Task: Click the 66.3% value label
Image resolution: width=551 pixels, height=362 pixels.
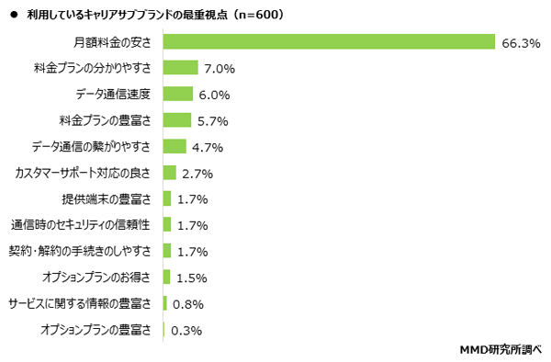Action: click(x=521, y=43)
